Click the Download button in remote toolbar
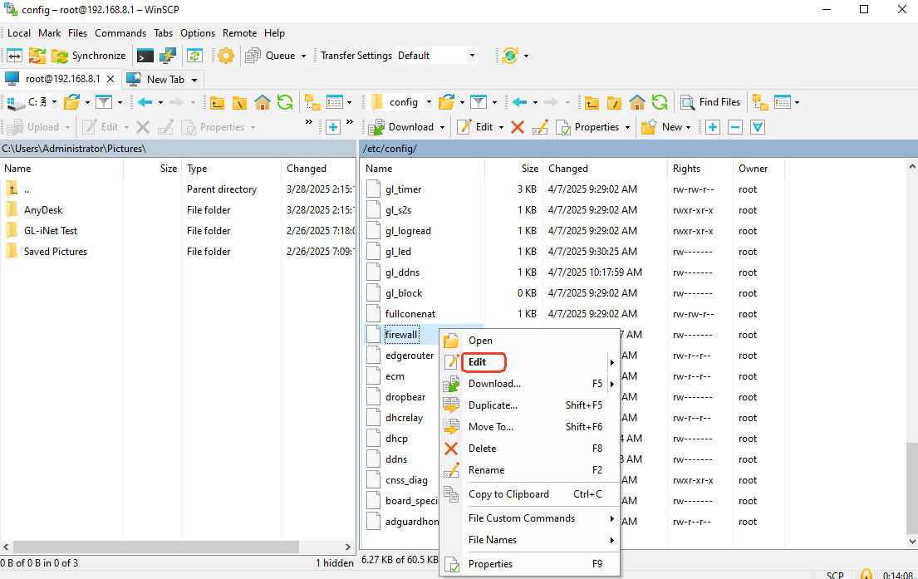918x579 pixels. click(401, 127)
